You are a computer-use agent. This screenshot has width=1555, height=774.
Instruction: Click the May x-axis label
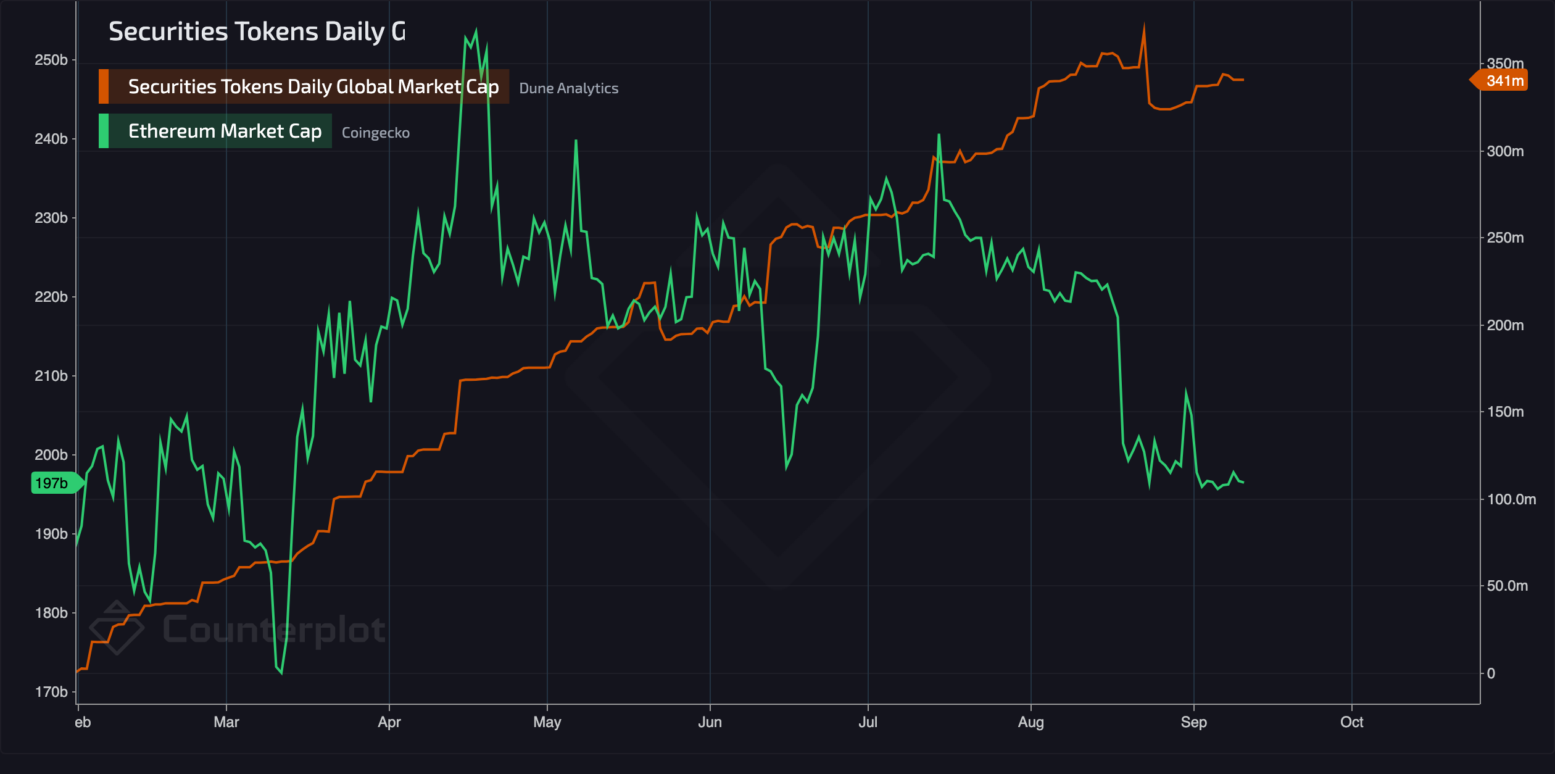(x=547, y=722)
